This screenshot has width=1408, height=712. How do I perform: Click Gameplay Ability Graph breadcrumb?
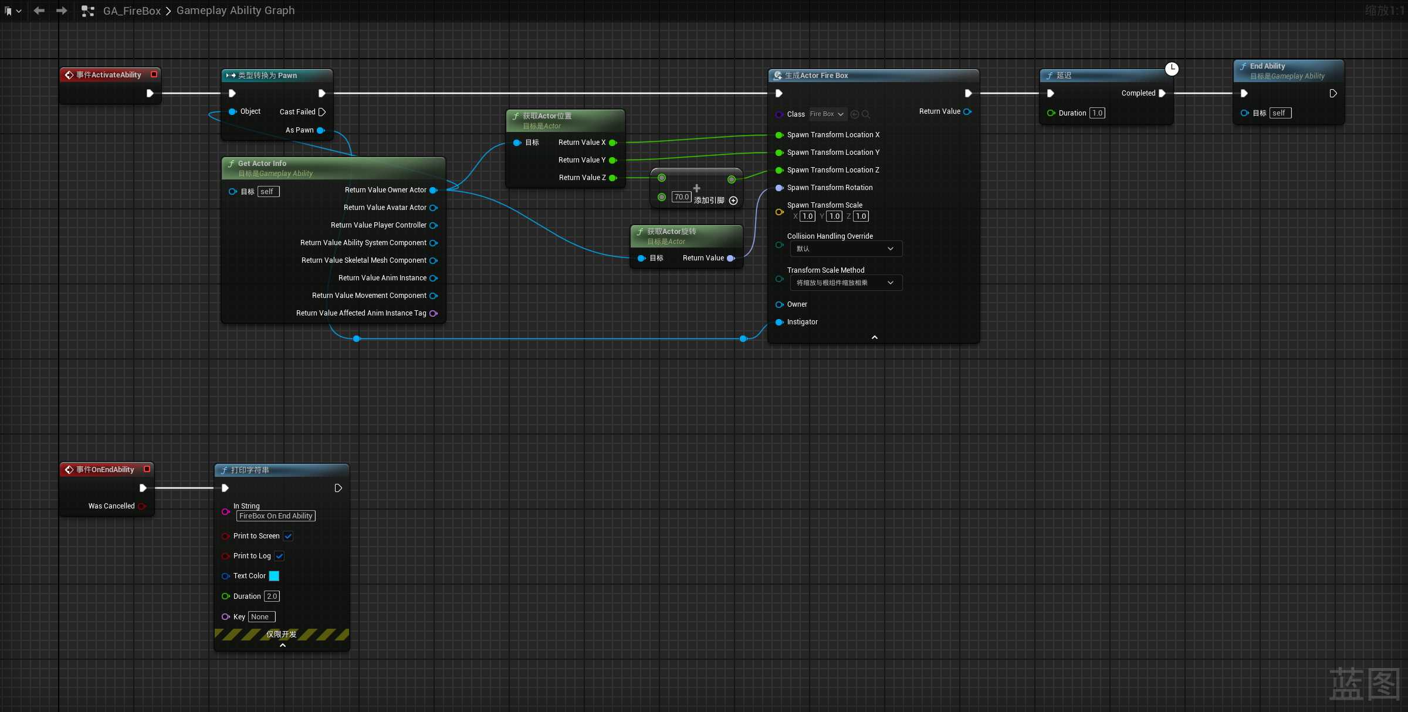235,11
